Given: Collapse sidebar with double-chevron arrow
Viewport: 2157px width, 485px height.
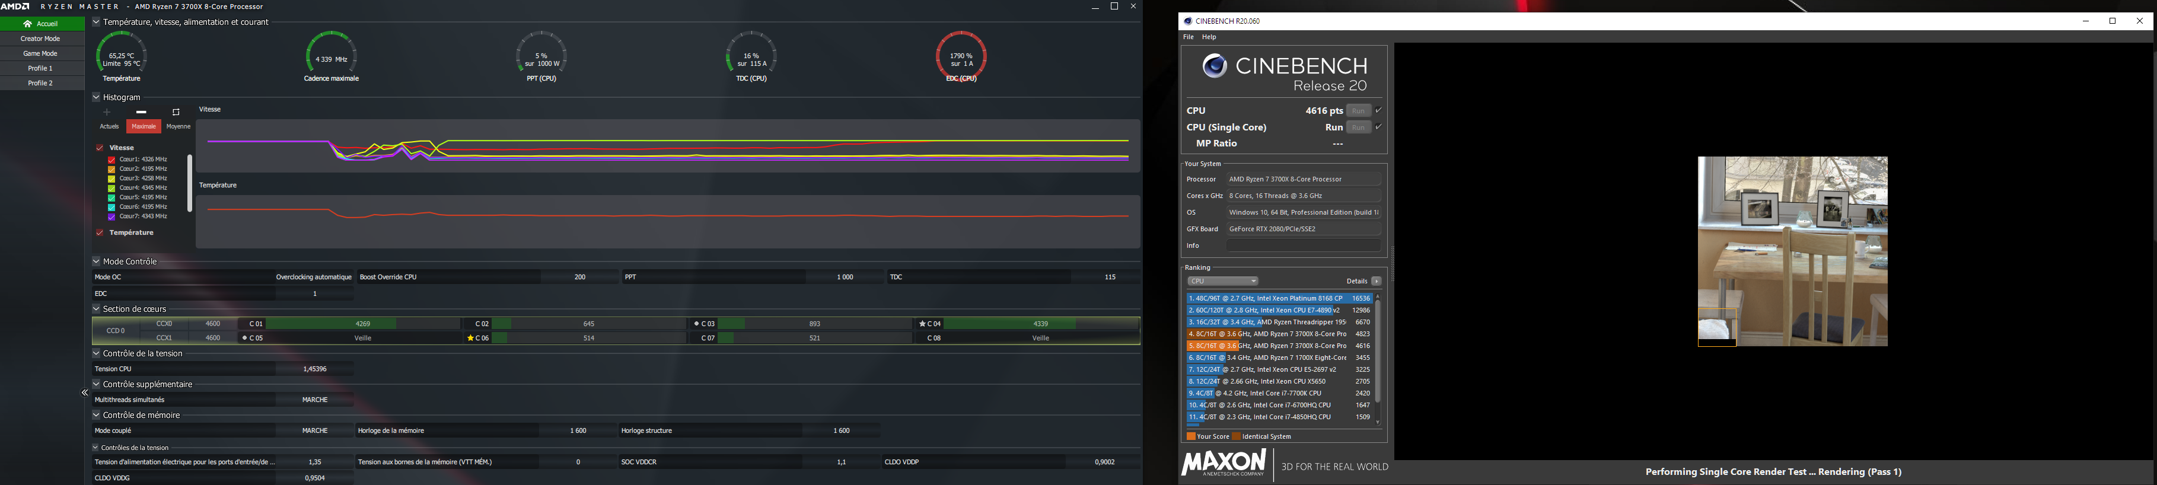Looking at the screenshot, I should [x=85, y=393].
